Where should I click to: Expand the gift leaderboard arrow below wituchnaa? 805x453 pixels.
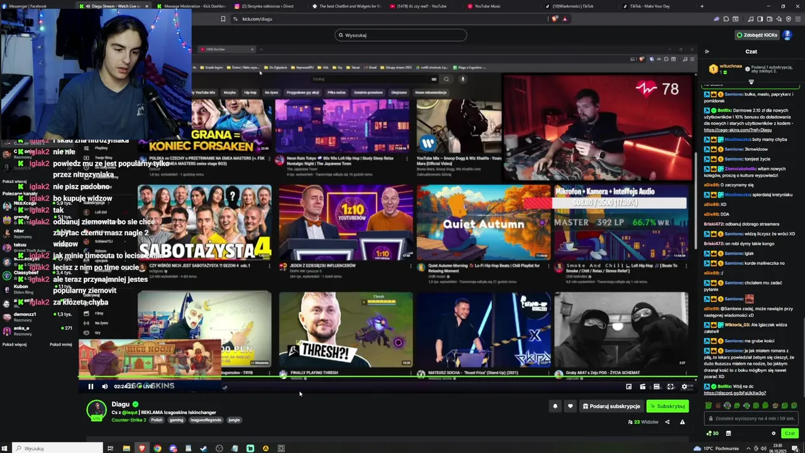point(751,82)
